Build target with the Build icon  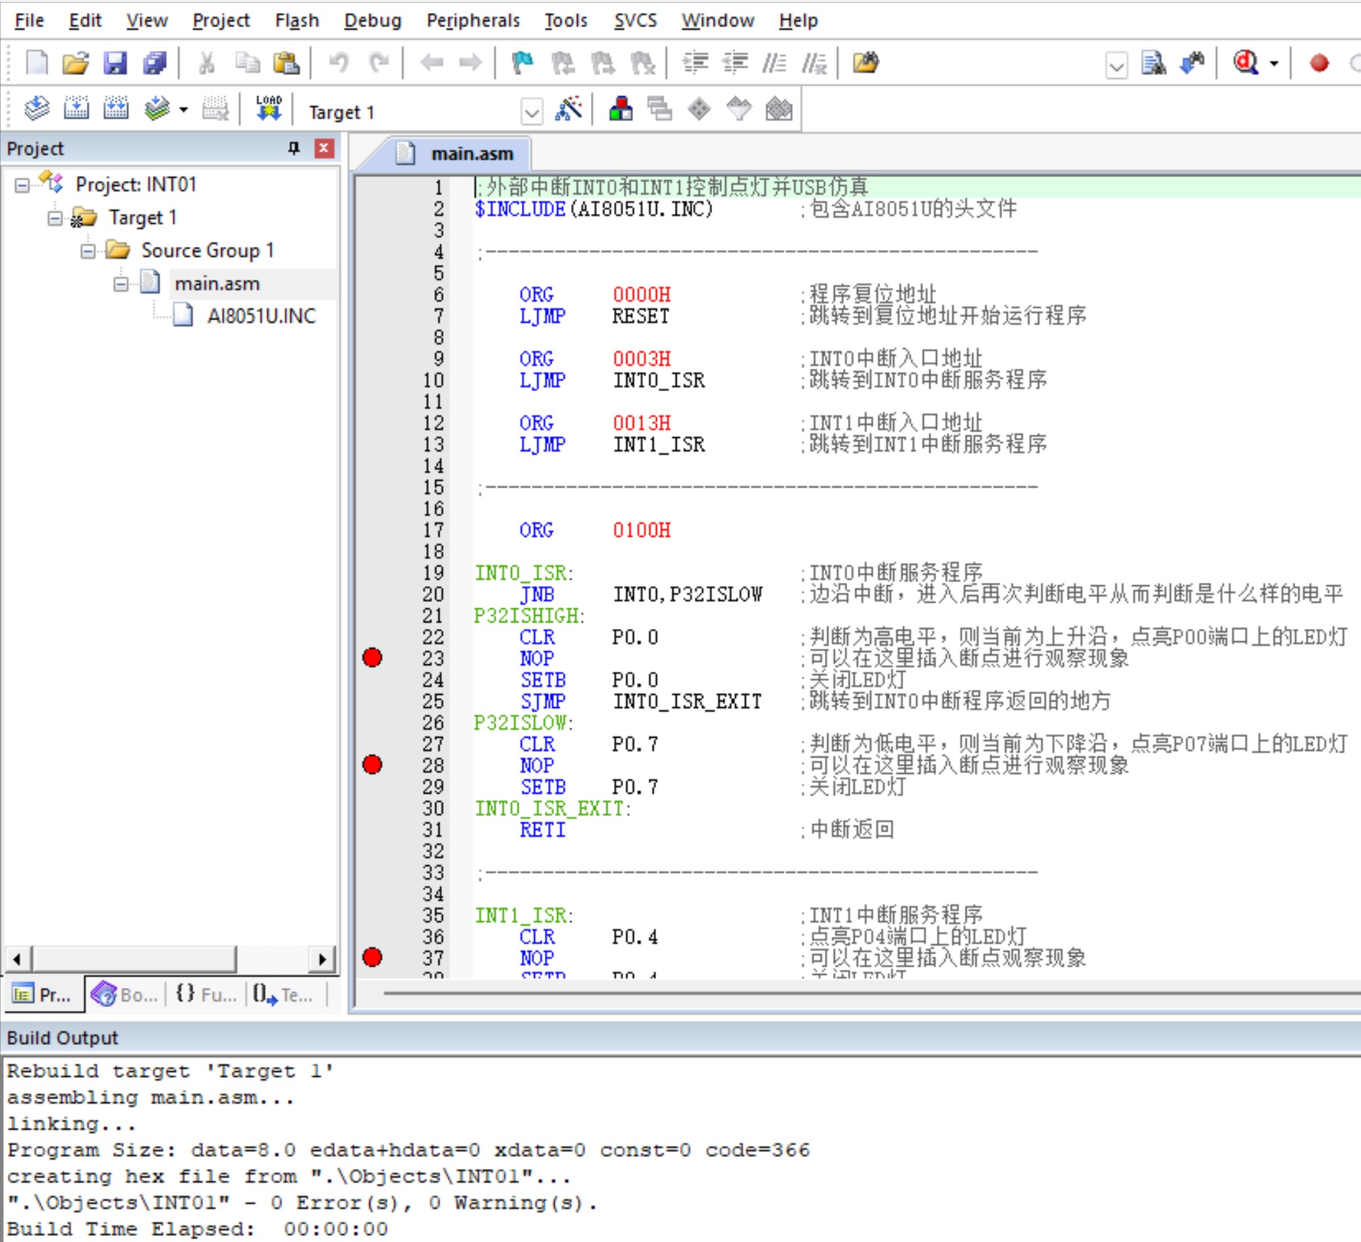[x=76, y=108]
